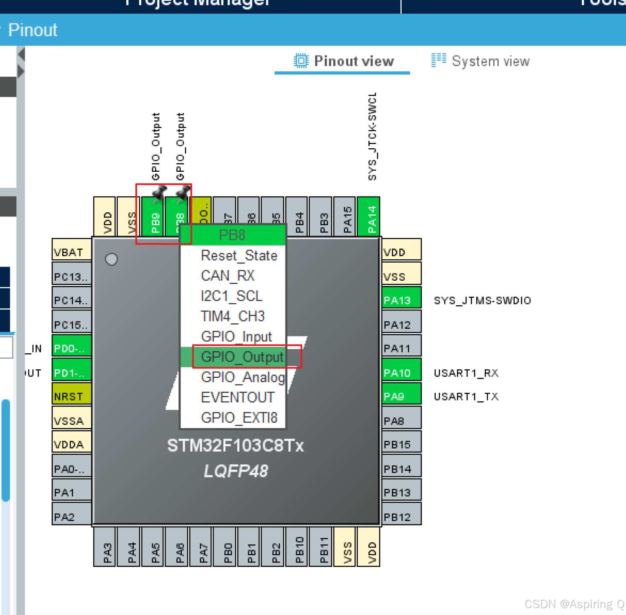Click the NRST pin

pos(72,394)
